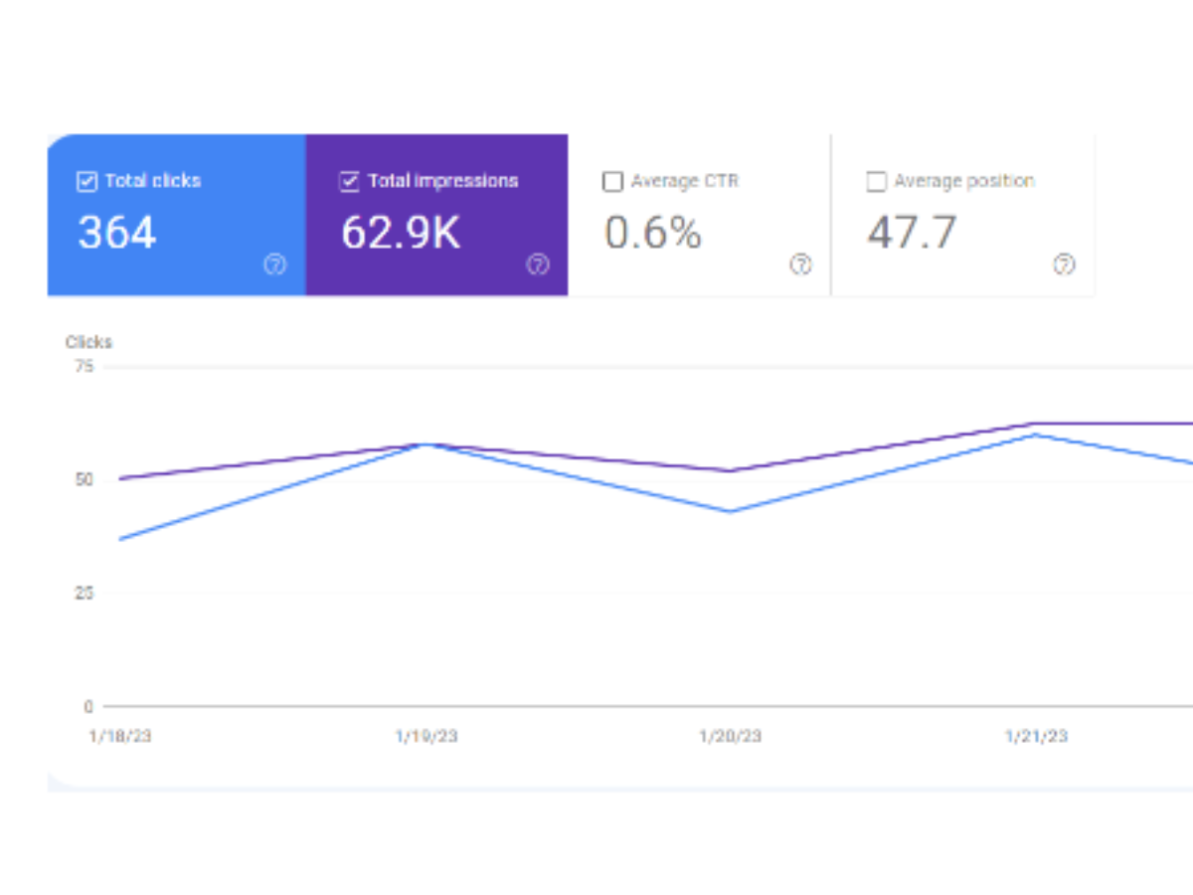This screenshot has width=1193, height=895.
Task: Click purple impressions line point at 1/20/23
Action: point(731,471)
